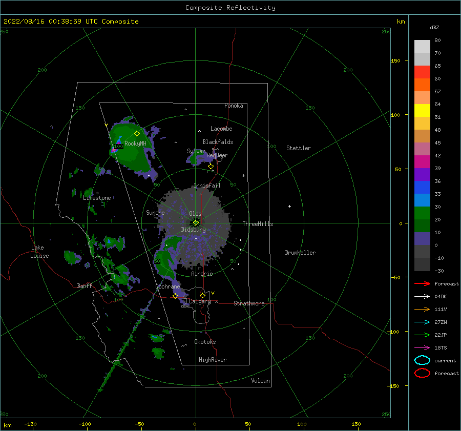461x431 pixels.
Task: Pick the pink 42-45 dBZ swatch
Action: pyautogui.click(x=422, y=149)
